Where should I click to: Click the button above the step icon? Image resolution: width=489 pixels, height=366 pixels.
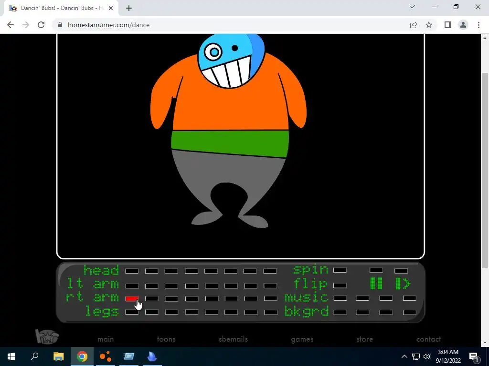tap(401, 271)
